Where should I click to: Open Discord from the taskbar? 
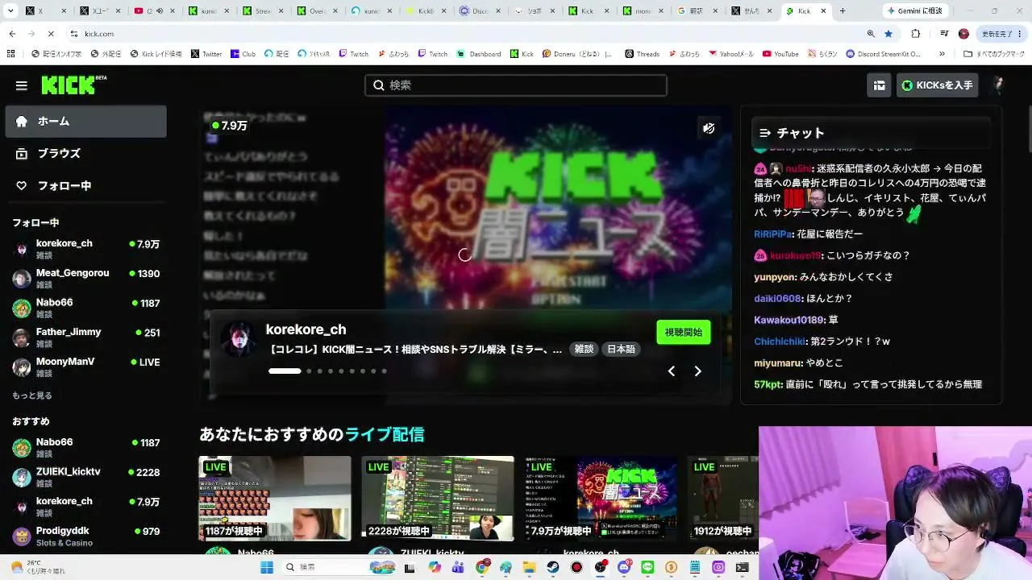[624, 567]
